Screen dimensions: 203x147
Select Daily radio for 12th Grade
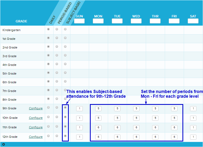pos(49,136)
